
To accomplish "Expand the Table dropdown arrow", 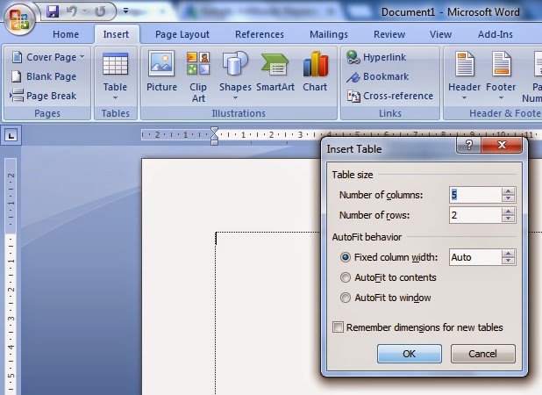I will point(115,98).
